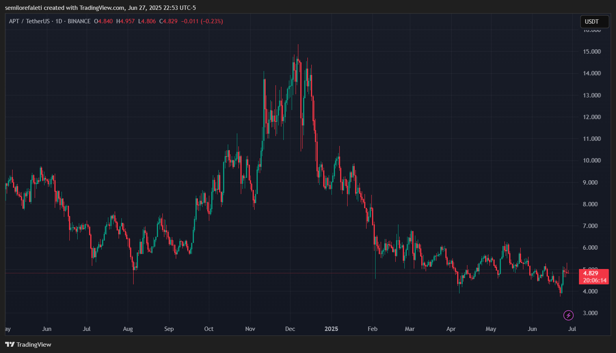Click the 15.000 price axis label

(592, 52)
